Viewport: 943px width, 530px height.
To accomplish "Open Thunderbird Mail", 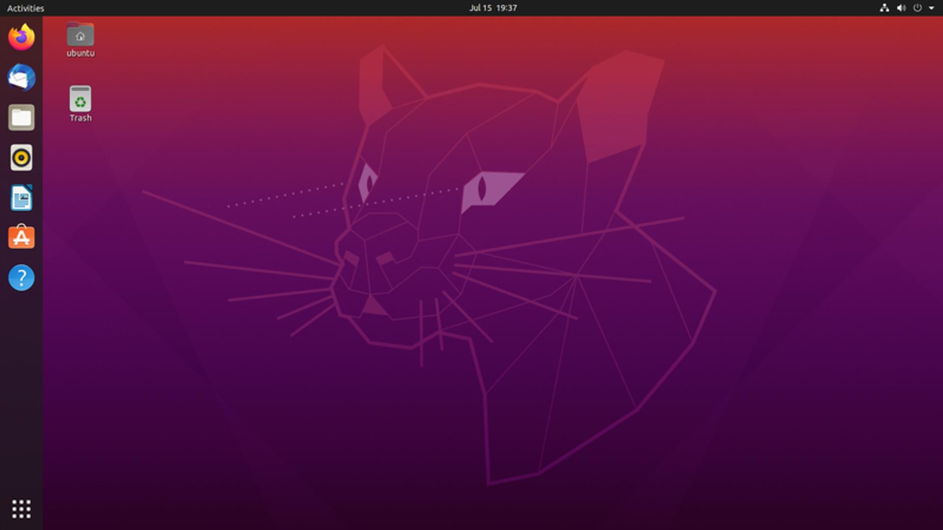I will click(x=21, y=78).
